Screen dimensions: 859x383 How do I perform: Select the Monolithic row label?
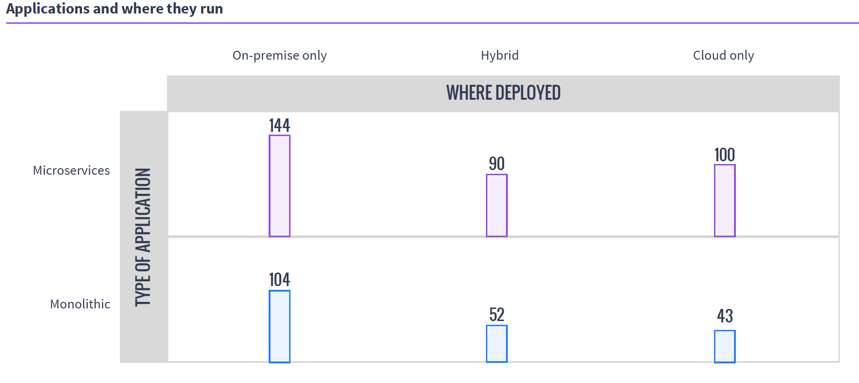80,304
